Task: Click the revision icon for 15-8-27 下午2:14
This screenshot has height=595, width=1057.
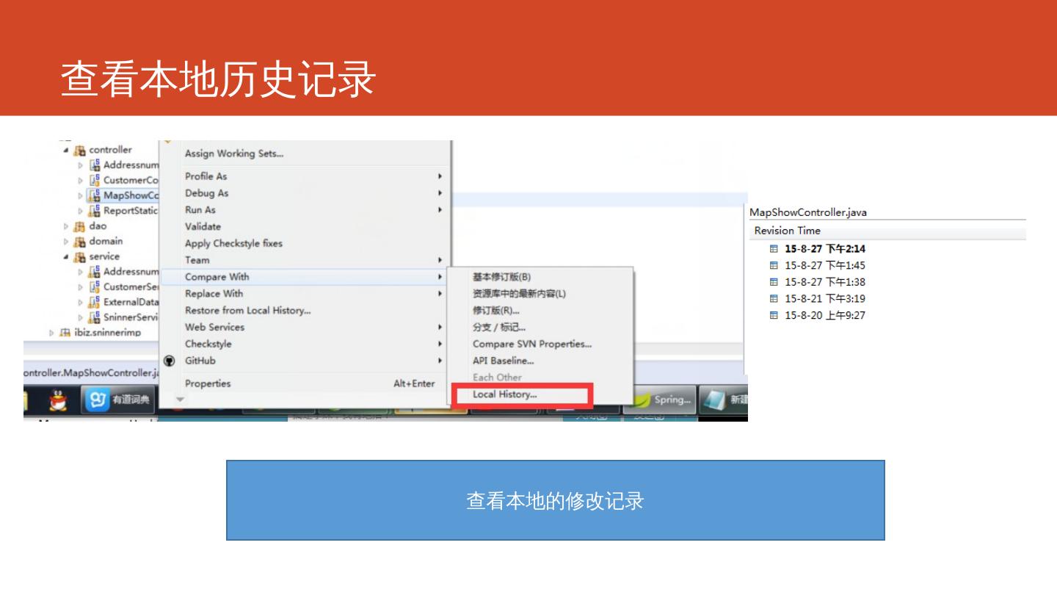Action: point(774,249)
